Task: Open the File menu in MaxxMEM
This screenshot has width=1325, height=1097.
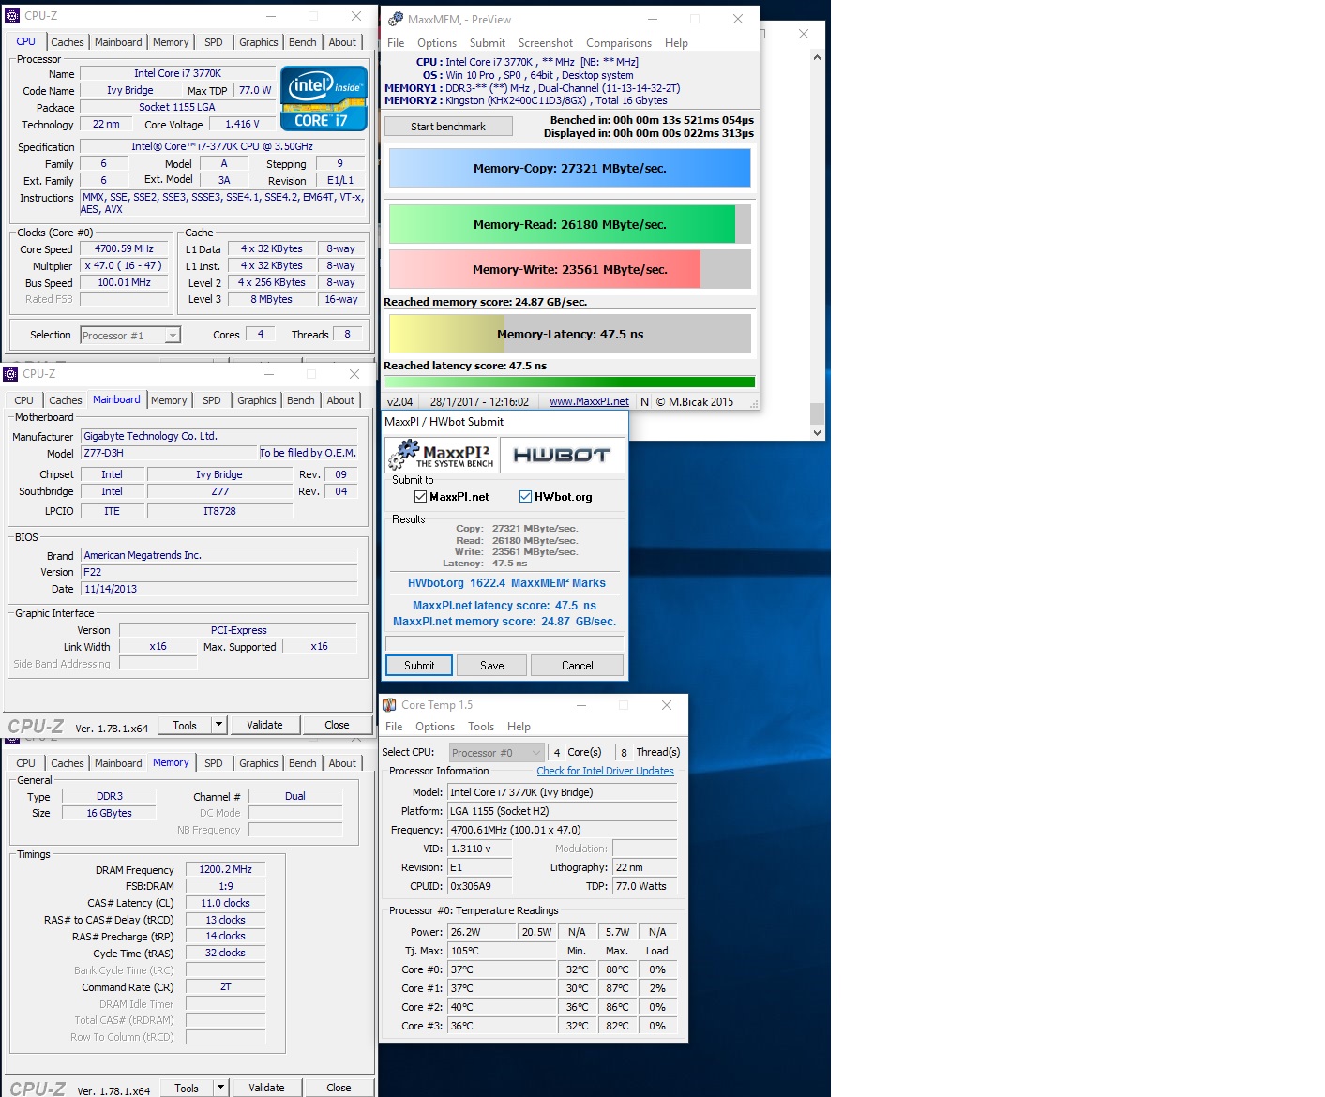Action: pyautogui.click(x=396, y=43)
